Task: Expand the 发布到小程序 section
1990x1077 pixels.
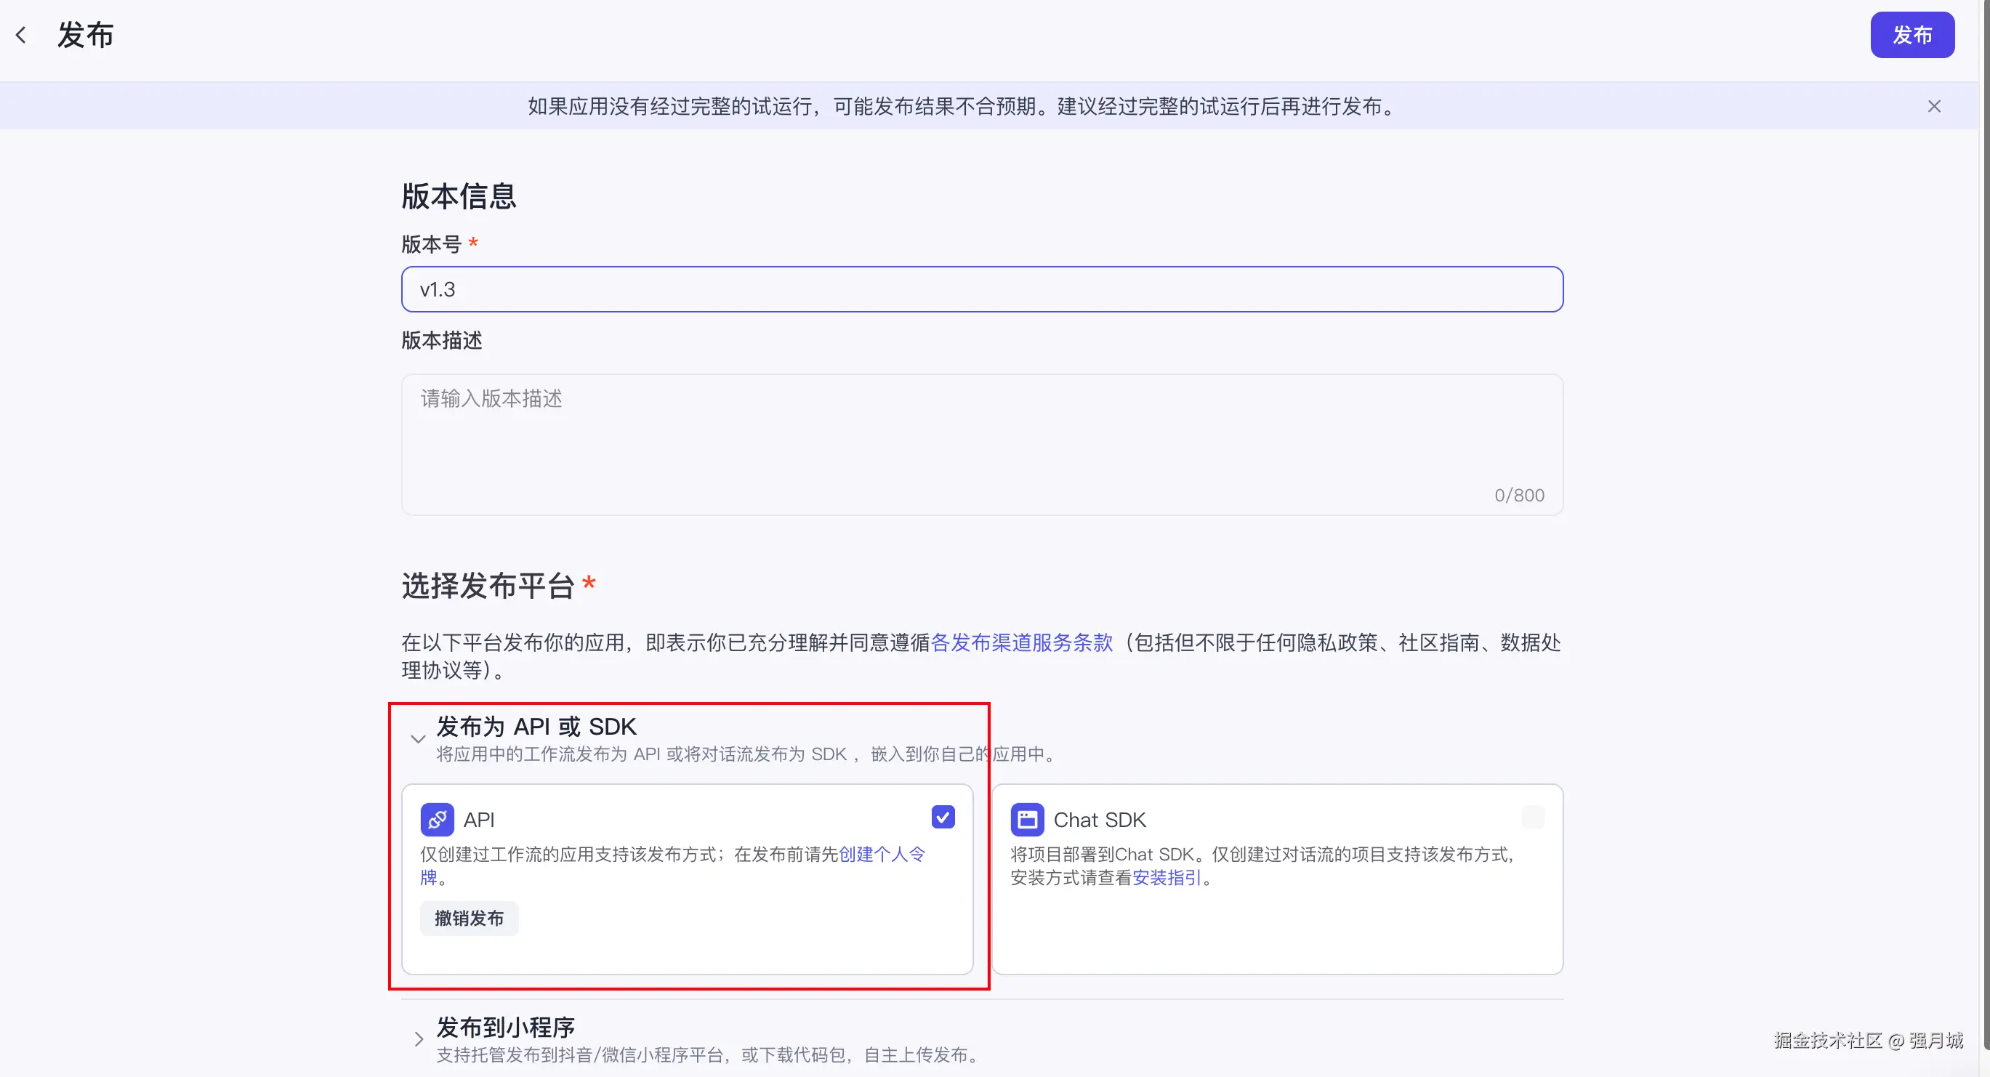Action: (x=418, y=1039)
